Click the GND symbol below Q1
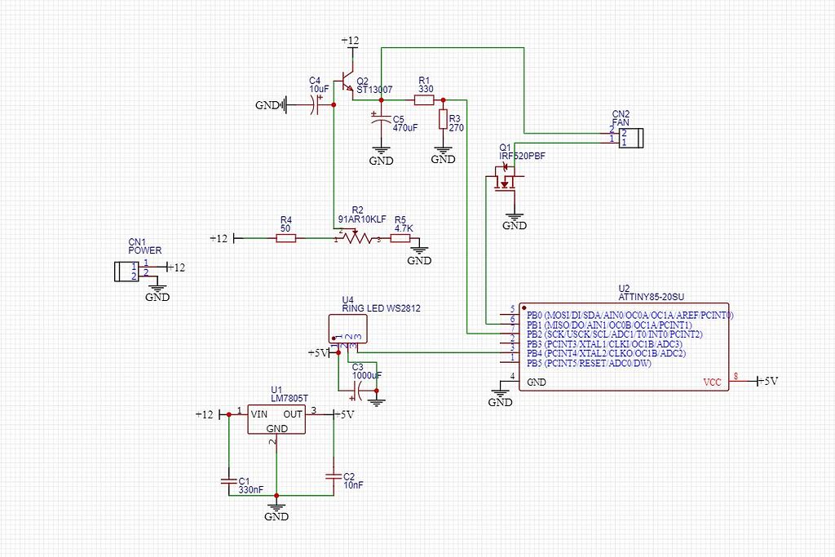Image resolution: width=835 pixels, height=557 pixels. [x=514, y=219]
